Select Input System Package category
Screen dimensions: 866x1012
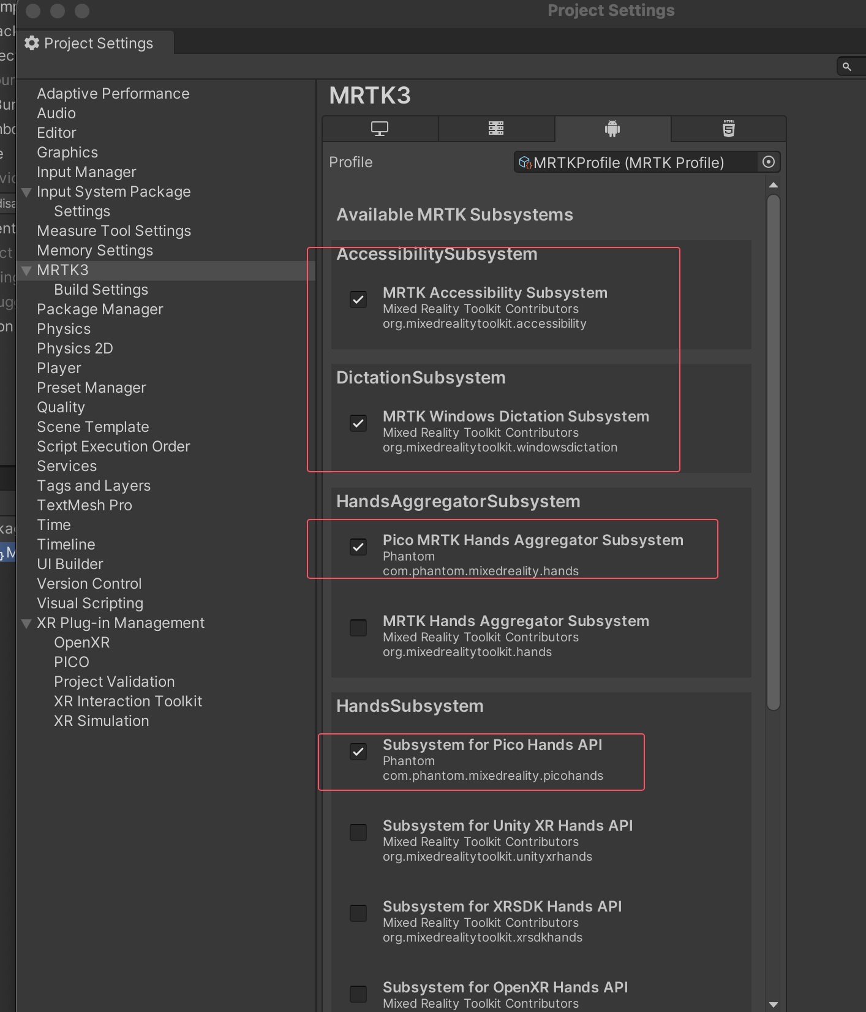(114, 192)
